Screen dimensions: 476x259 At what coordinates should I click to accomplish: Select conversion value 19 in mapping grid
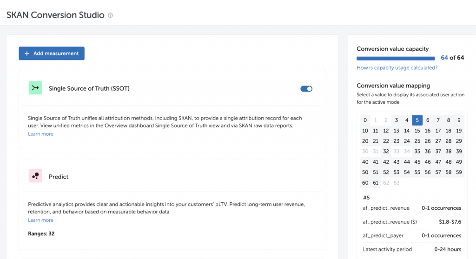tap(459, 131)
